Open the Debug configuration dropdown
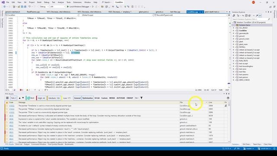This screenshot has width=277, height=156. tap(44, 7)
